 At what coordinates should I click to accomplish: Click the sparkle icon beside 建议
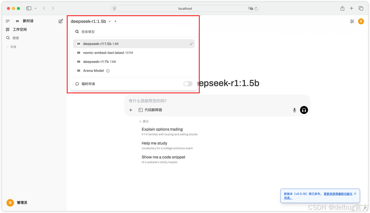pos(140,122)
